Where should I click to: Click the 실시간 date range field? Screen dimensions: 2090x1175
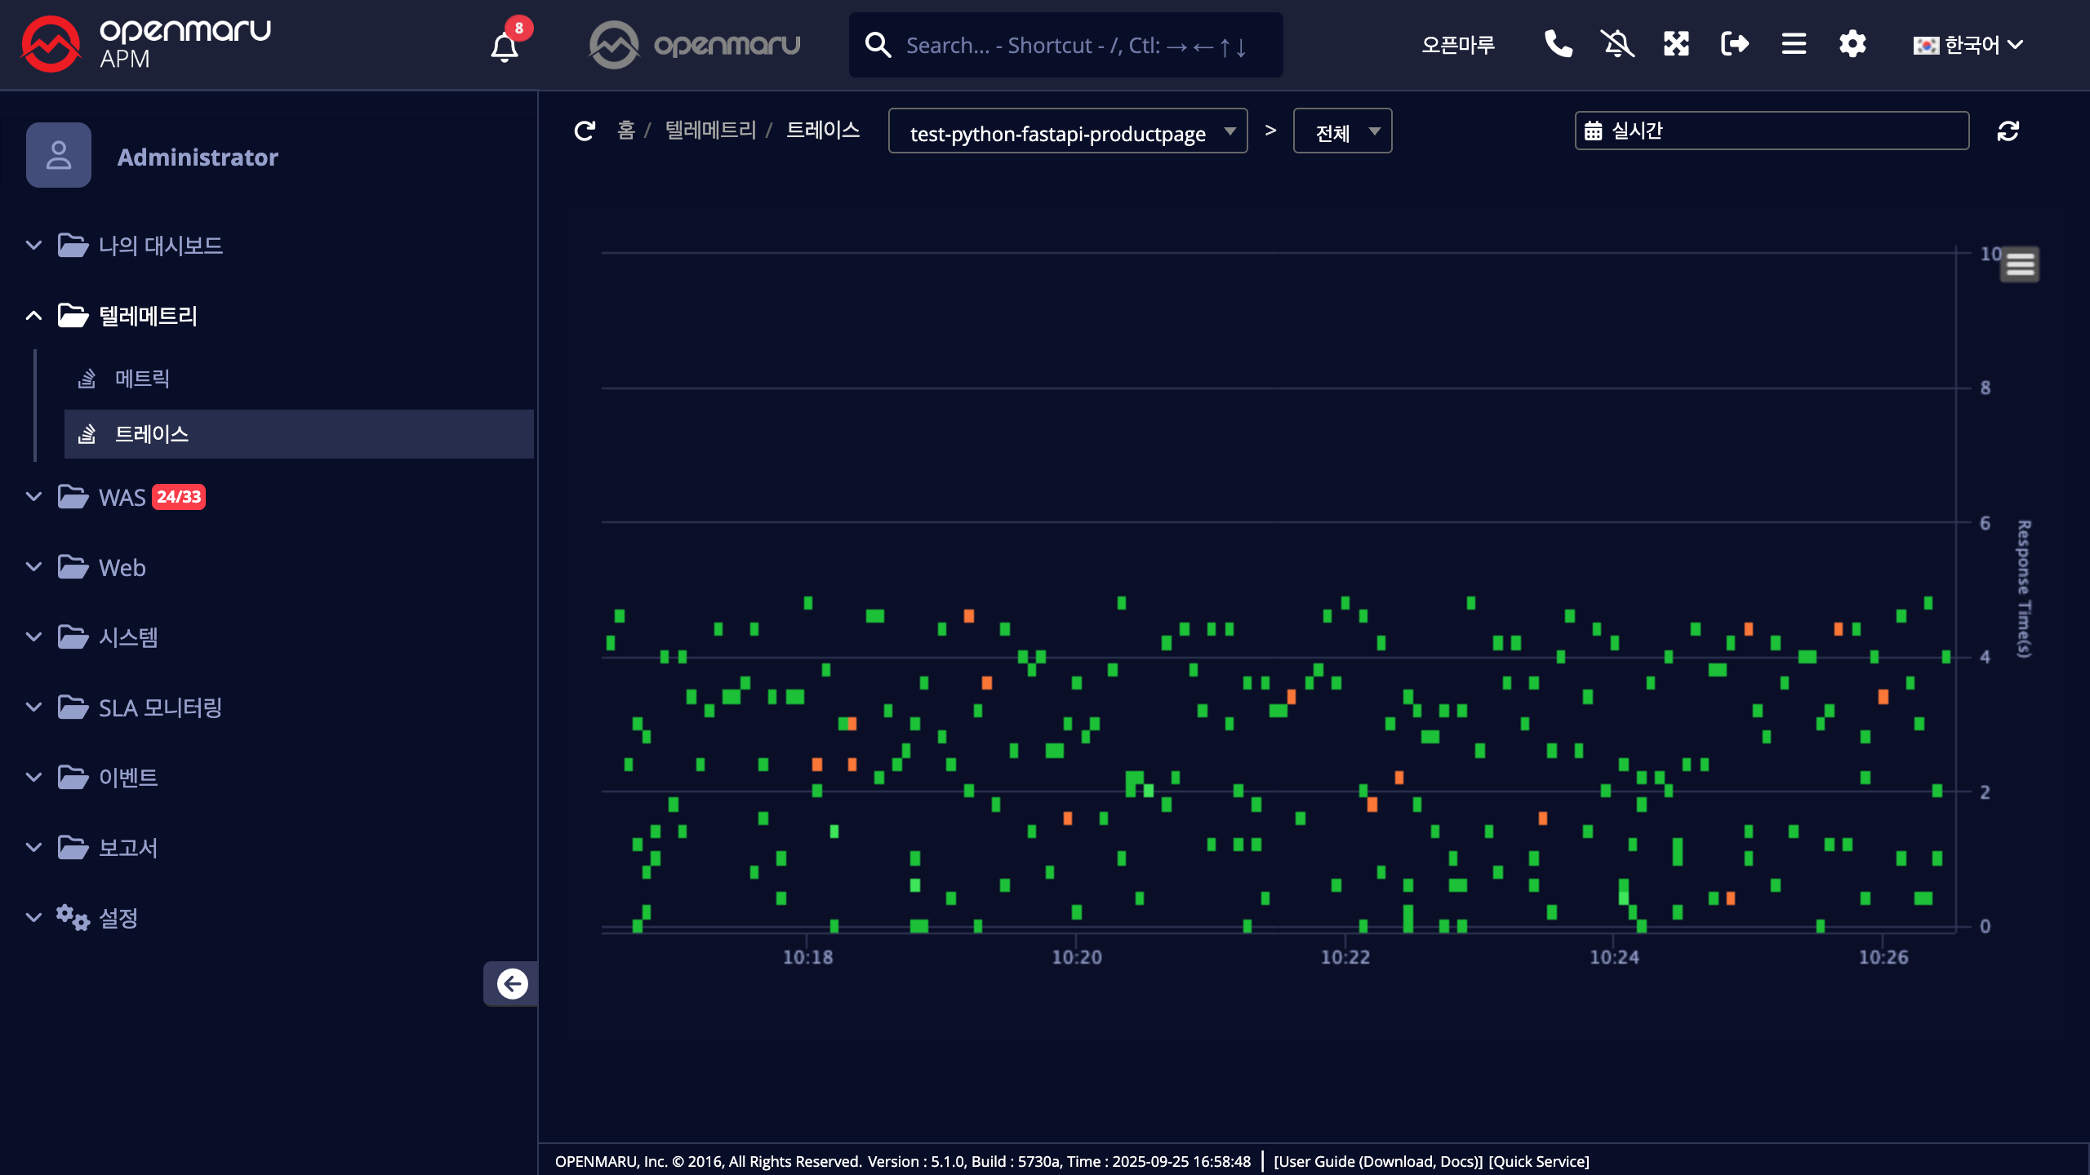pos(1772,131)
